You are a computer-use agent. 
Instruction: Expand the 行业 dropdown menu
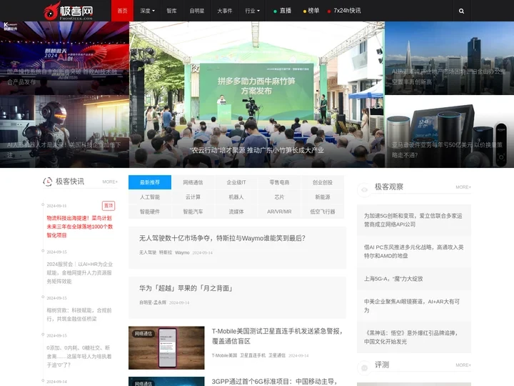(252, 11)
